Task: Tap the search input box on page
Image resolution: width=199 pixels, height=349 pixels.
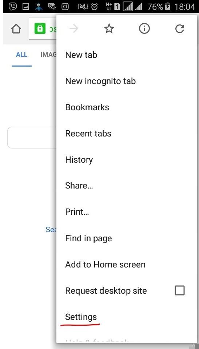Action: 32,138
